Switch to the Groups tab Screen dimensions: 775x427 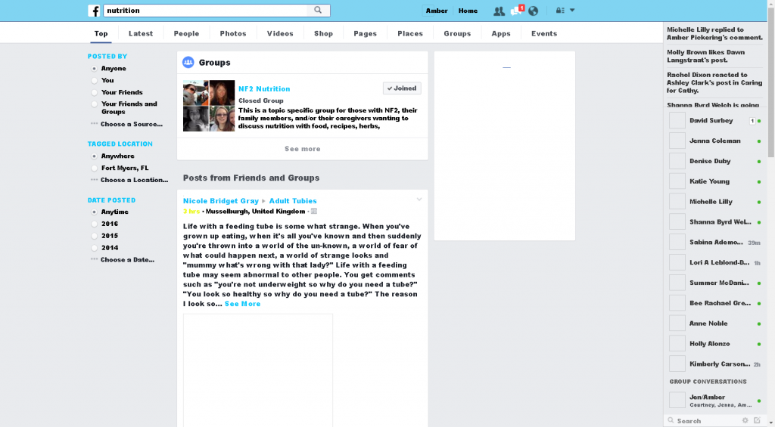click(457, 33)
